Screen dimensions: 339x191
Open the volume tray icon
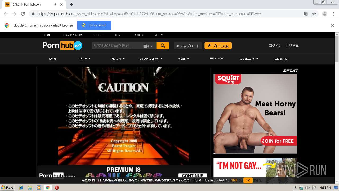coord(307,188)
